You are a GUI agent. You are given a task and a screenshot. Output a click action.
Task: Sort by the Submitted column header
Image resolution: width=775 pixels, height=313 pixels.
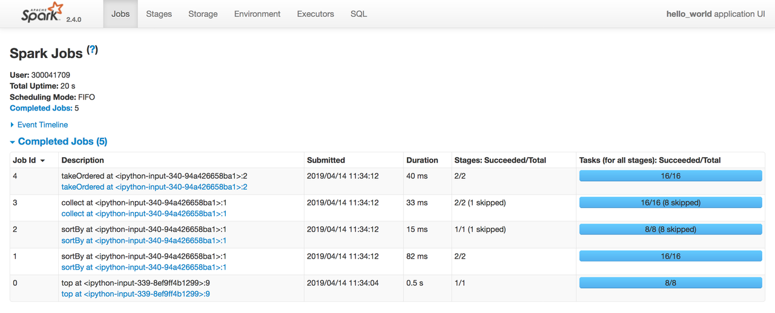click(x=326, y=160)
